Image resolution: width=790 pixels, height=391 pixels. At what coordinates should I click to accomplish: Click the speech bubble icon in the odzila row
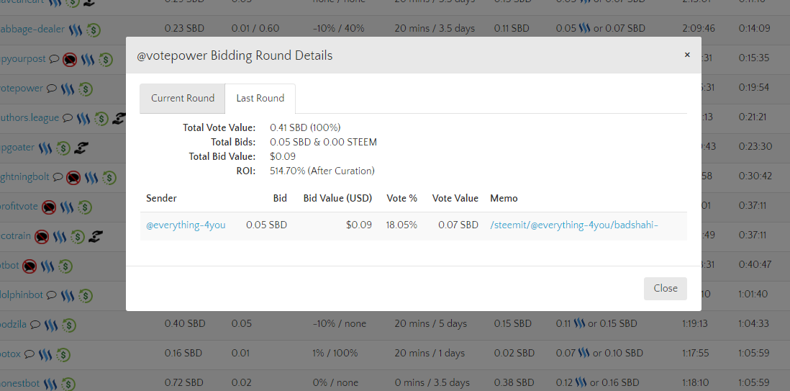tap(35, 325)
